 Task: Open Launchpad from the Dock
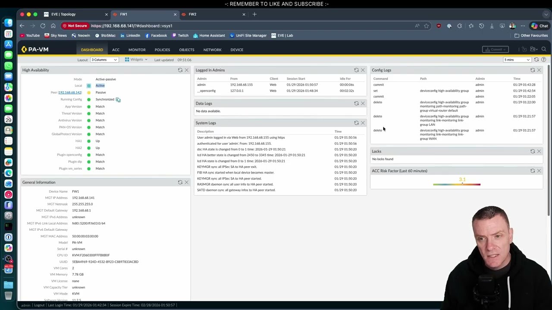tap(8, 33)
